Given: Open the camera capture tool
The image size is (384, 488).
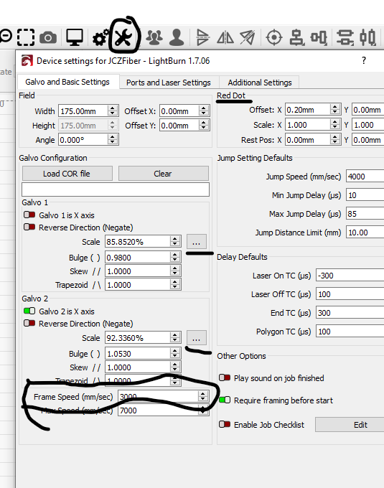Looking at the screenshot, I should [x=48, y=37].
